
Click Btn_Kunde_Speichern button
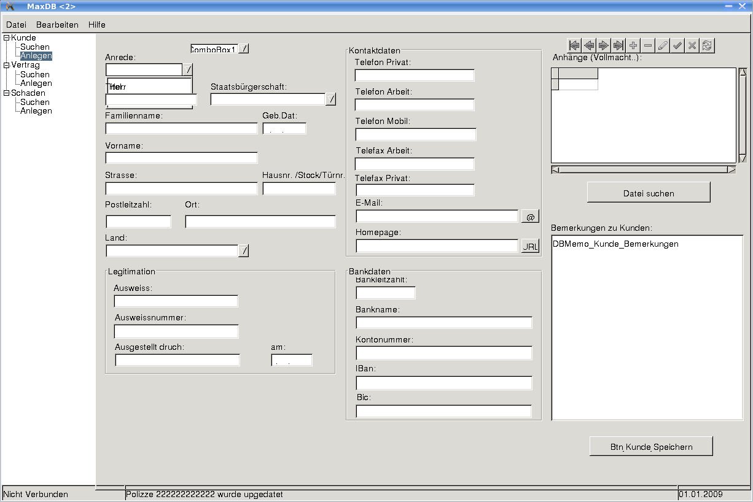(x=651, y=446)
